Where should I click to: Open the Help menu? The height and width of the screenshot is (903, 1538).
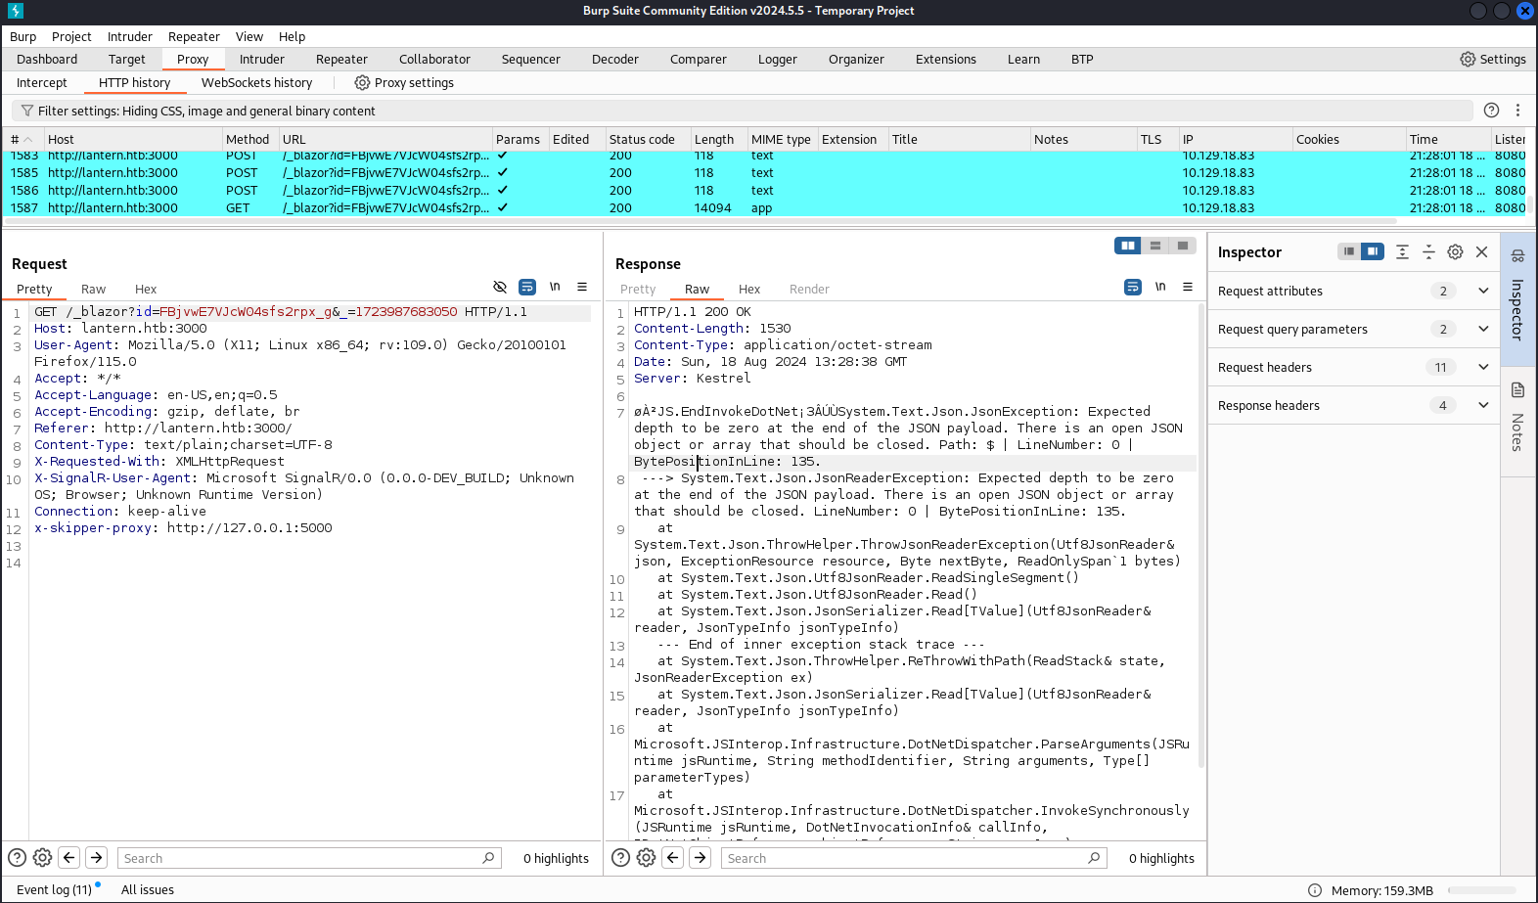293,36
